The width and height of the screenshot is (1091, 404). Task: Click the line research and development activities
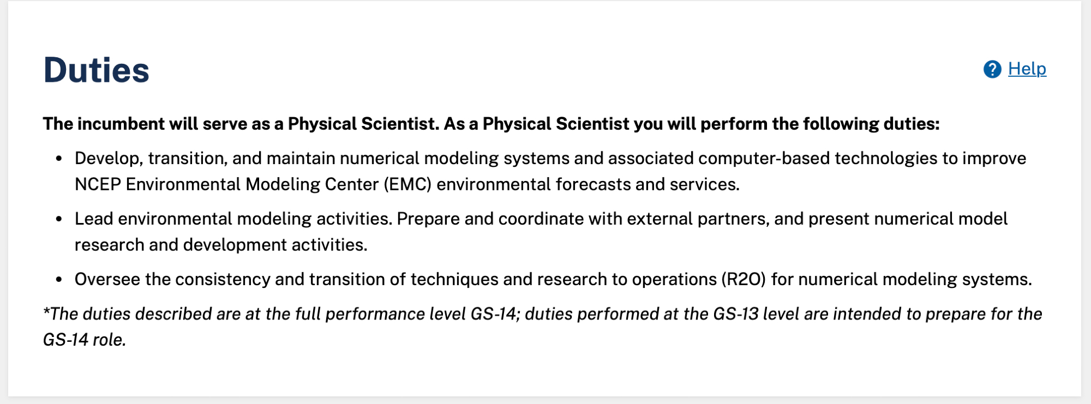tap(221, 245)
